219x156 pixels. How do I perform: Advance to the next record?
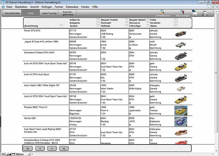(x=52, y=148)
